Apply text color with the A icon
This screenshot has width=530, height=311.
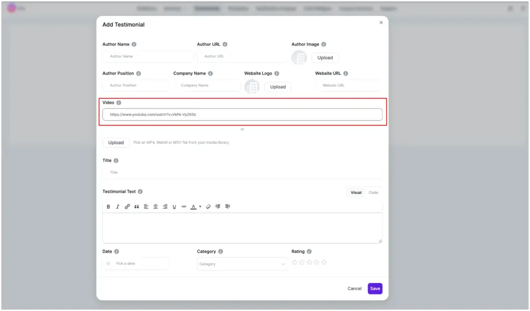coord(194,207)
